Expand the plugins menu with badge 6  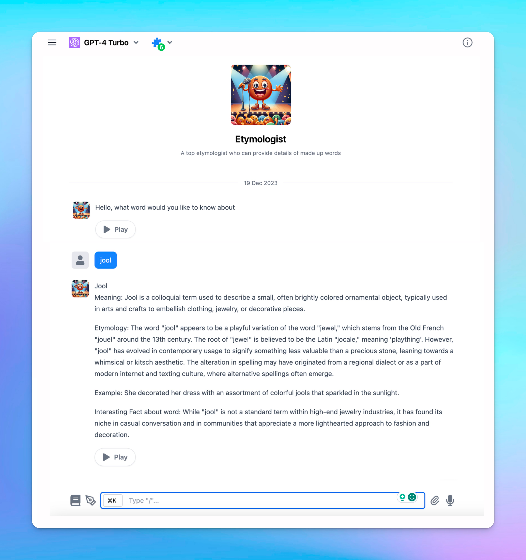170,43
